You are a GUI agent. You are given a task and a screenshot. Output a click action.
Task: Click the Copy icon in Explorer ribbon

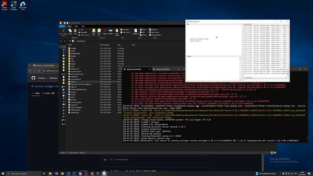point(70,31)
